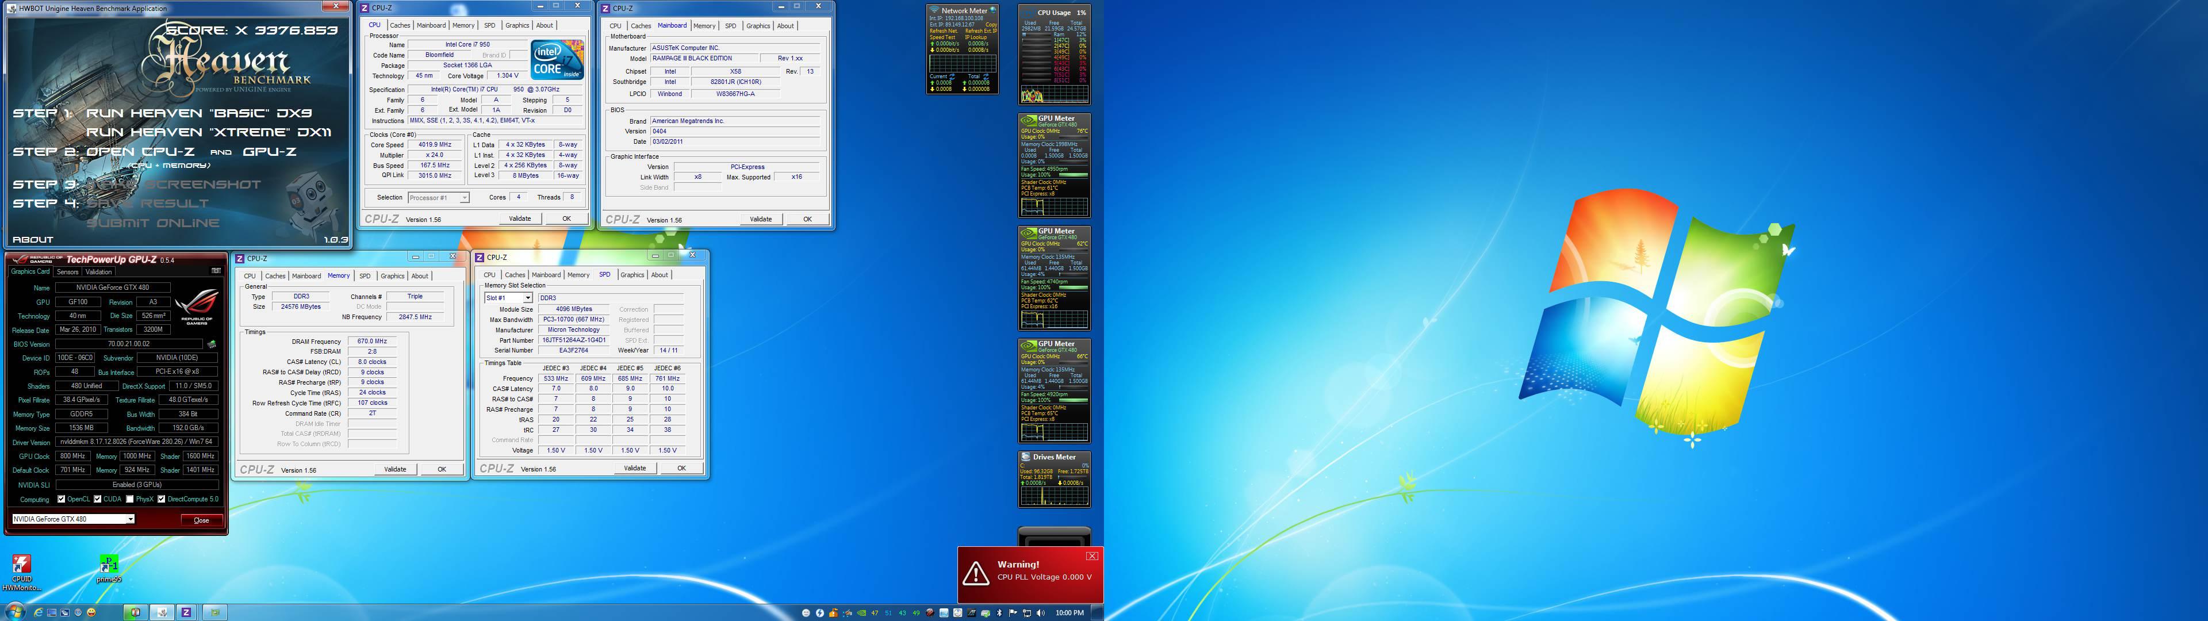Screen dimensions: 2208x621
Task: Click the CPU Usage gadget graph
Action: (x=1055, y=95)
